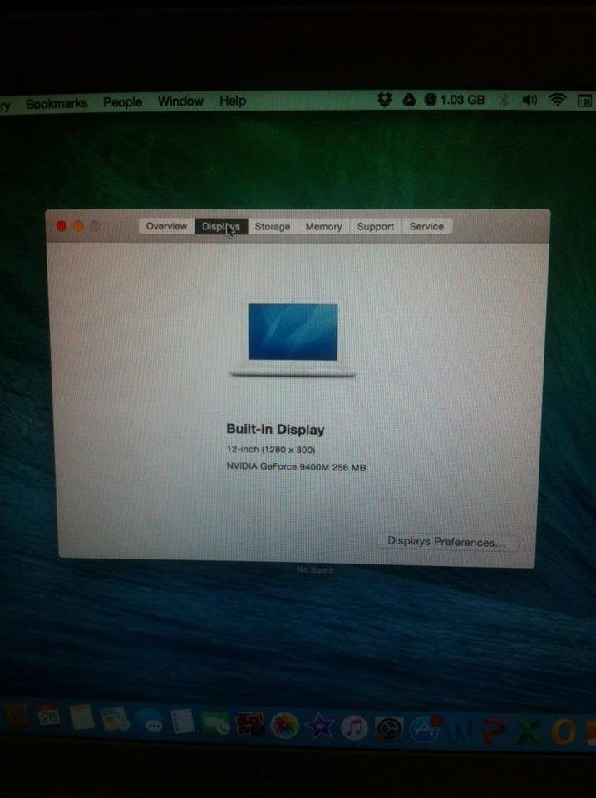Launch Microsoft Excel from the Dock
Image resolution: width=596 pixels, height=798 pixels.
[x=530, y=731]
